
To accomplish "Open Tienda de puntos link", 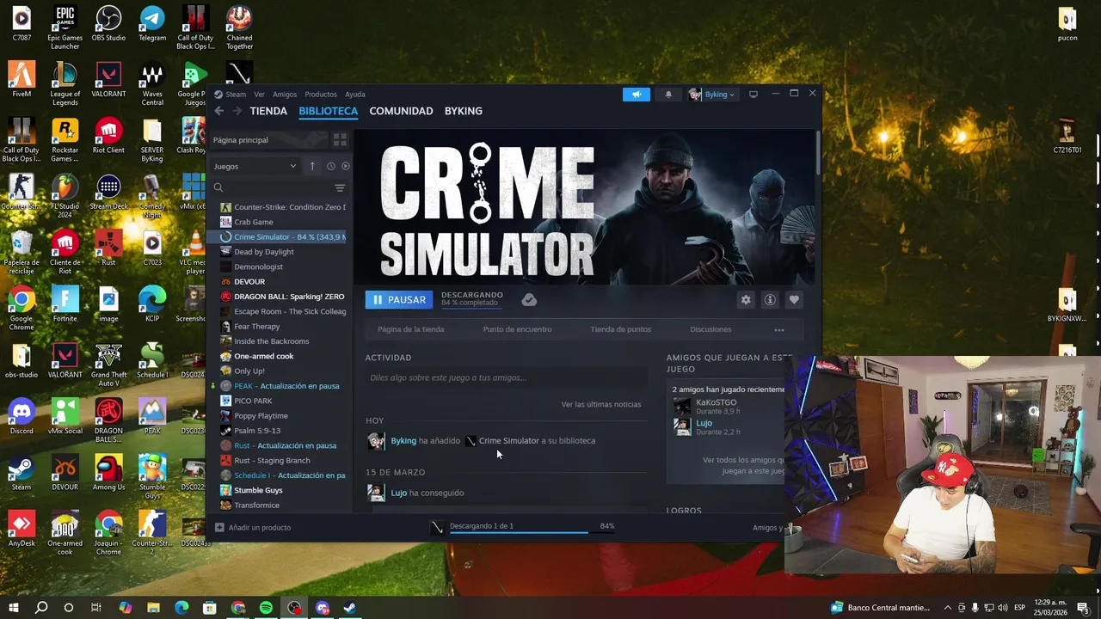I will tap(620, 329).
